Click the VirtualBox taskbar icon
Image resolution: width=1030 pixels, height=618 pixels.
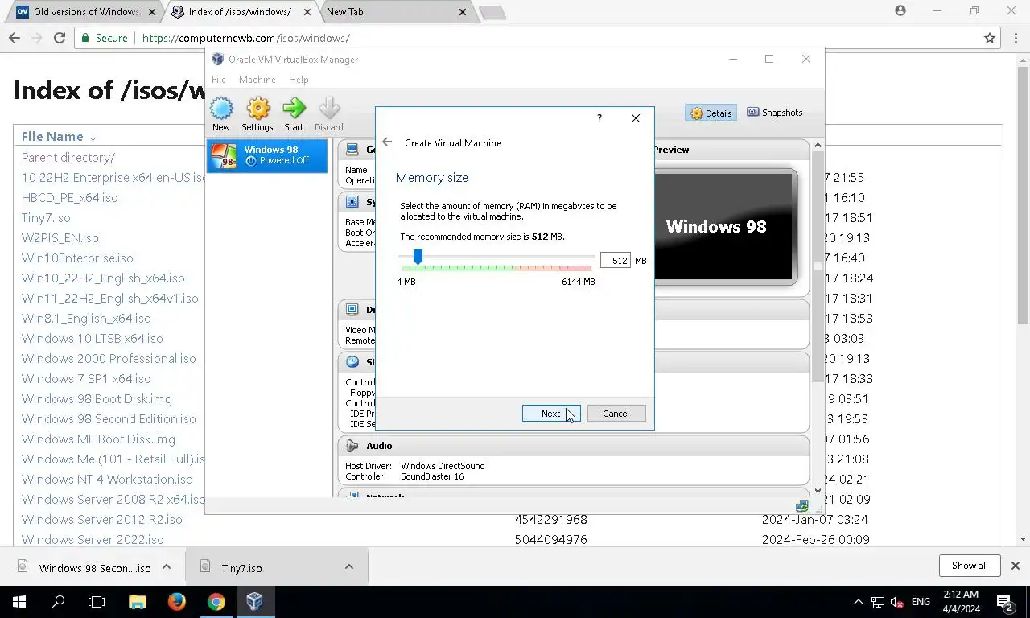[255, 602]
